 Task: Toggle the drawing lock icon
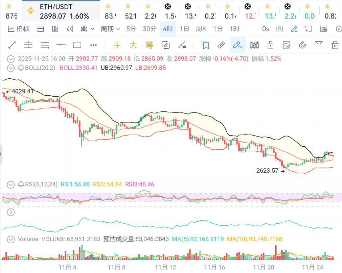[x=270, y=45]
